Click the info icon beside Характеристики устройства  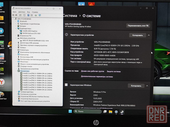pyautogui.click(x=66, y=35)
